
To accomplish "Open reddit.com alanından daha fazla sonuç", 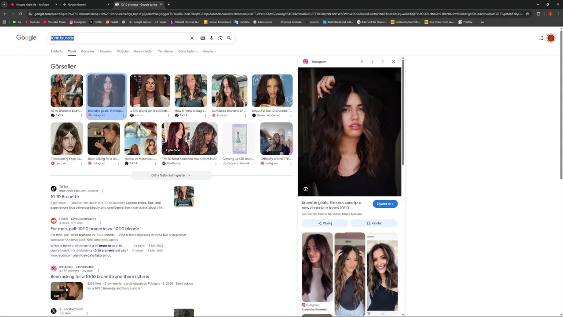I will 80,255.
